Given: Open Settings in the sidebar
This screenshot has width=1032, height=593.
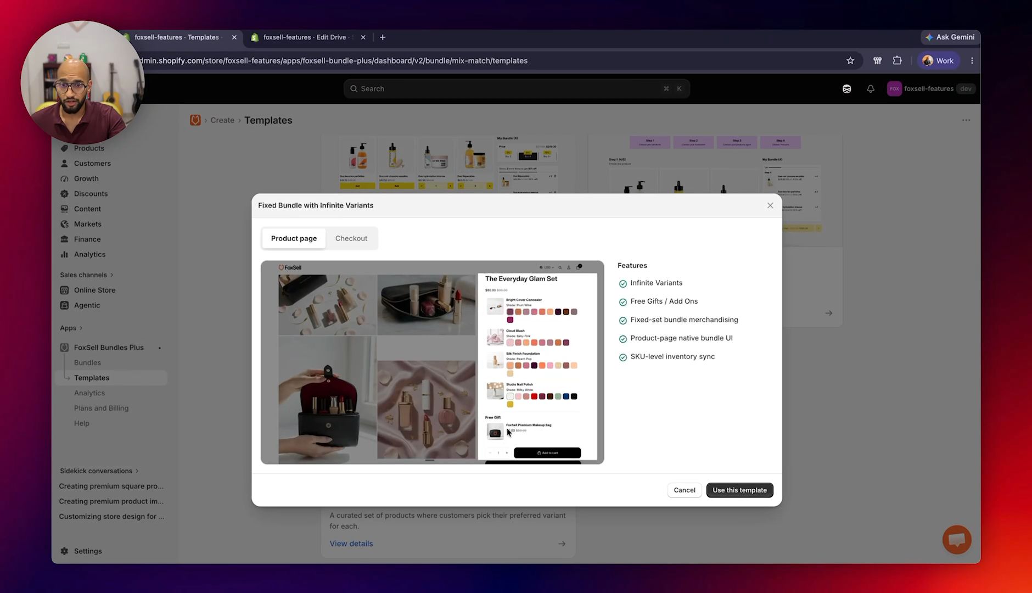Looking at the screenshot, I should (x=88, y=551).
